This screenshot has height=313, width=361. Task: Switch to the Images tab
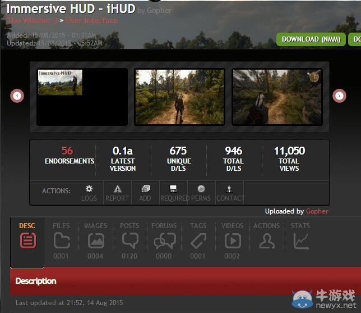click(95, 241)
